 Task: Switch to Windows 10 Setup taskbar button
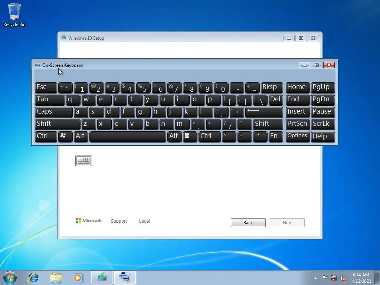tap(102, 278)
